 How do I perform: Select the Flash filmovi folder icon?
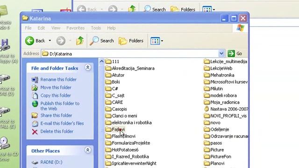pyautogui.click(x=108, y=136)
